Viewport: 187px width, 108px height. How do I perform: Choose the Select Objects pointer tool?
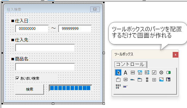click(x=118, y=72)
